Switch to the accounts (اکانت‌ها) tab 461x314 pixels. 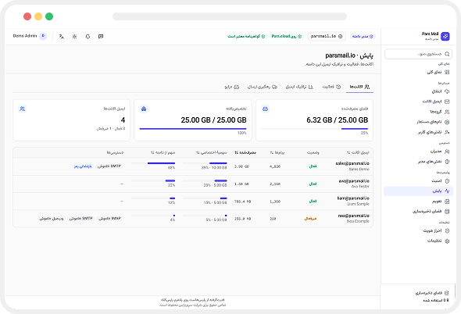[359, 87]
